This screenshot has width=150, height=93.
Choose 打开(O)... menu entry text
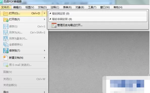coord(14,13)
